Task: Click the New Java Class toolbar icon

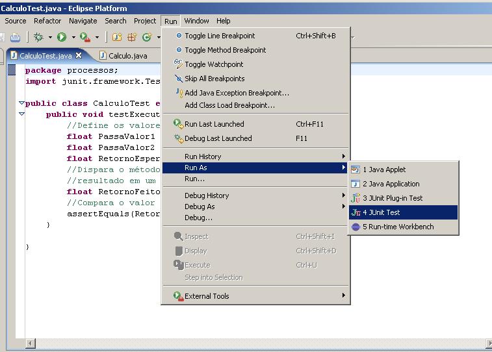Action: click(147, 37)
